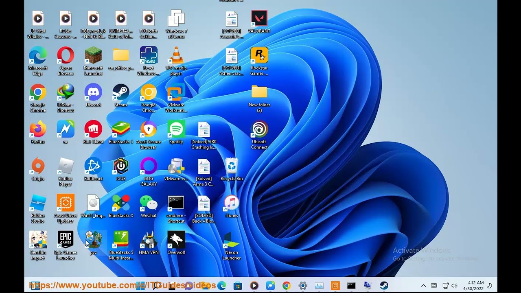Select the Google Chrome desktop shortcut in first column

(x=38, y=98)
